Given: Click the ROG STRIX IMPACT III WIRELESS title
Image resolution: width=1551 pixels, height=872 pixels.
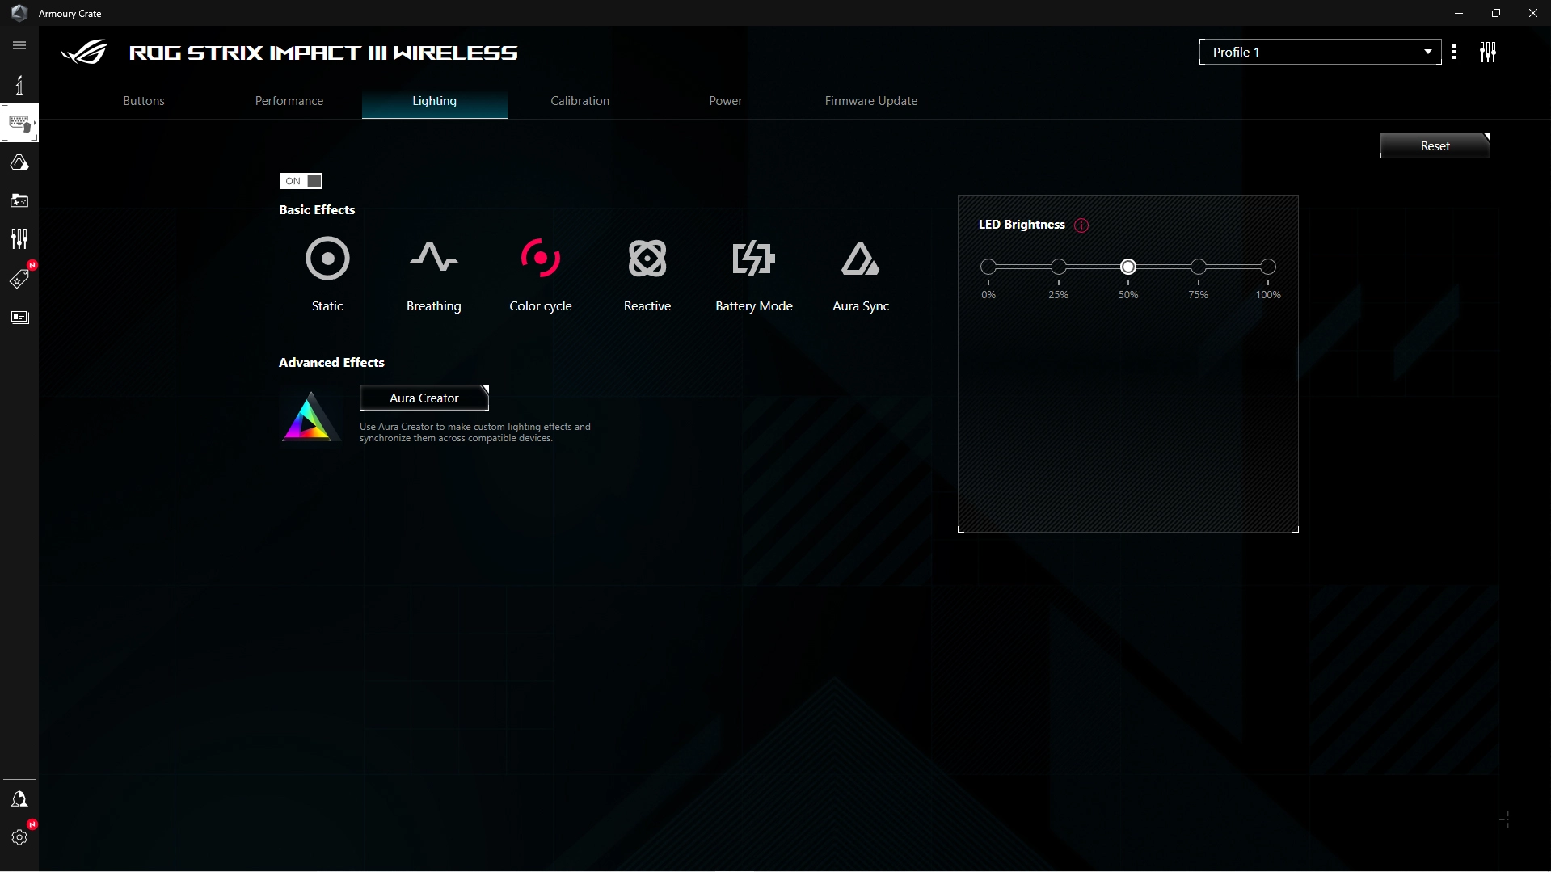Looking at the screenshot, I should (x=323, y=53).
